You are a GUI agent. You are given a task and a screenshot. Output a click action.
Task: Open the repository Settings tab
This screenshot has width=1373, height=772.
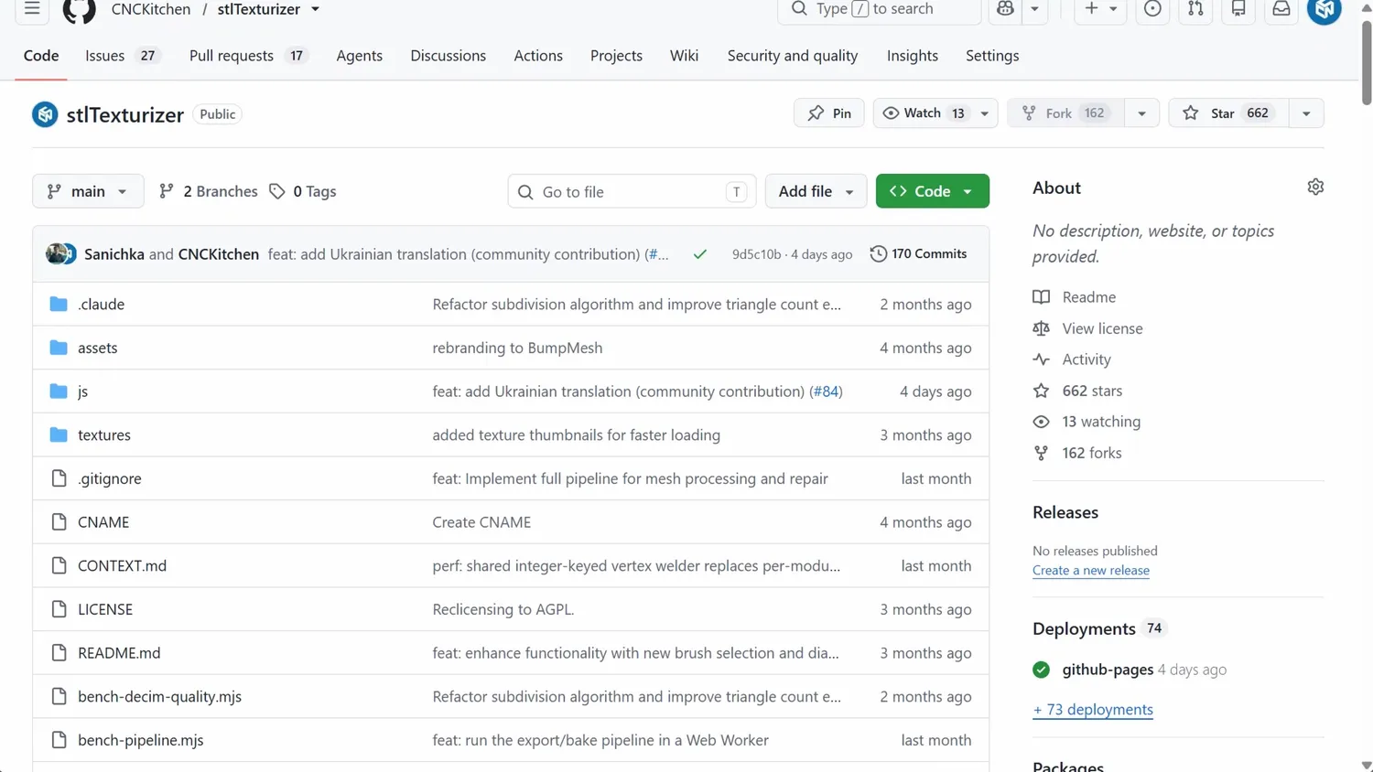click(992, 56)
